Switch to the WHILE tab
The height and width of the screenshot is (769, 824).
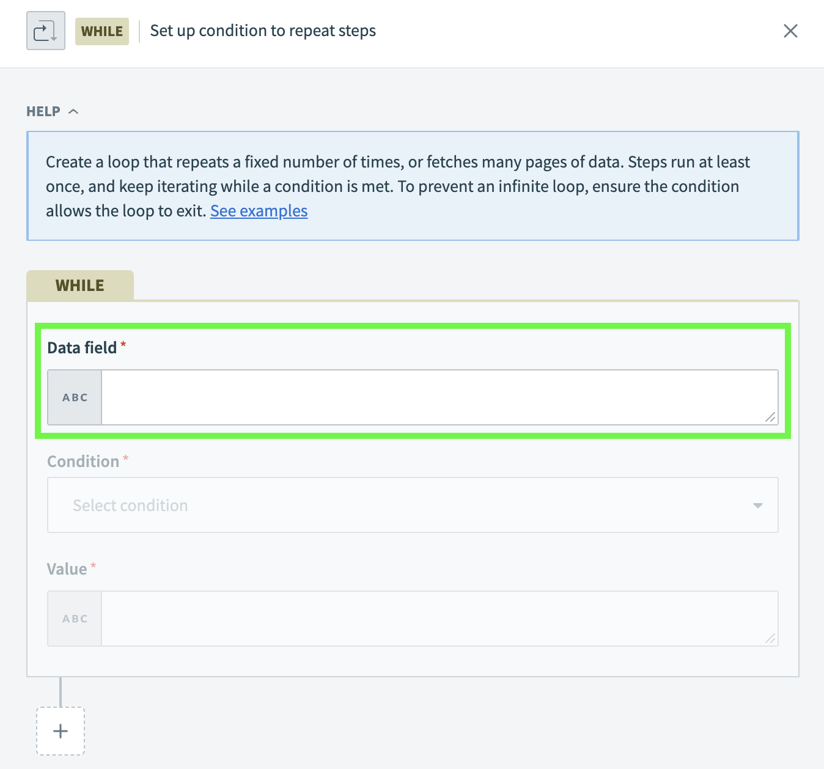click(x=80, y=285)
